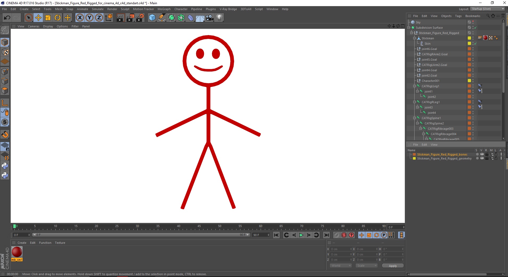The height and width of the screenshot is (277, 508).
Task: Open the V-Ray Bridge menu
Action: coord(228,9)
